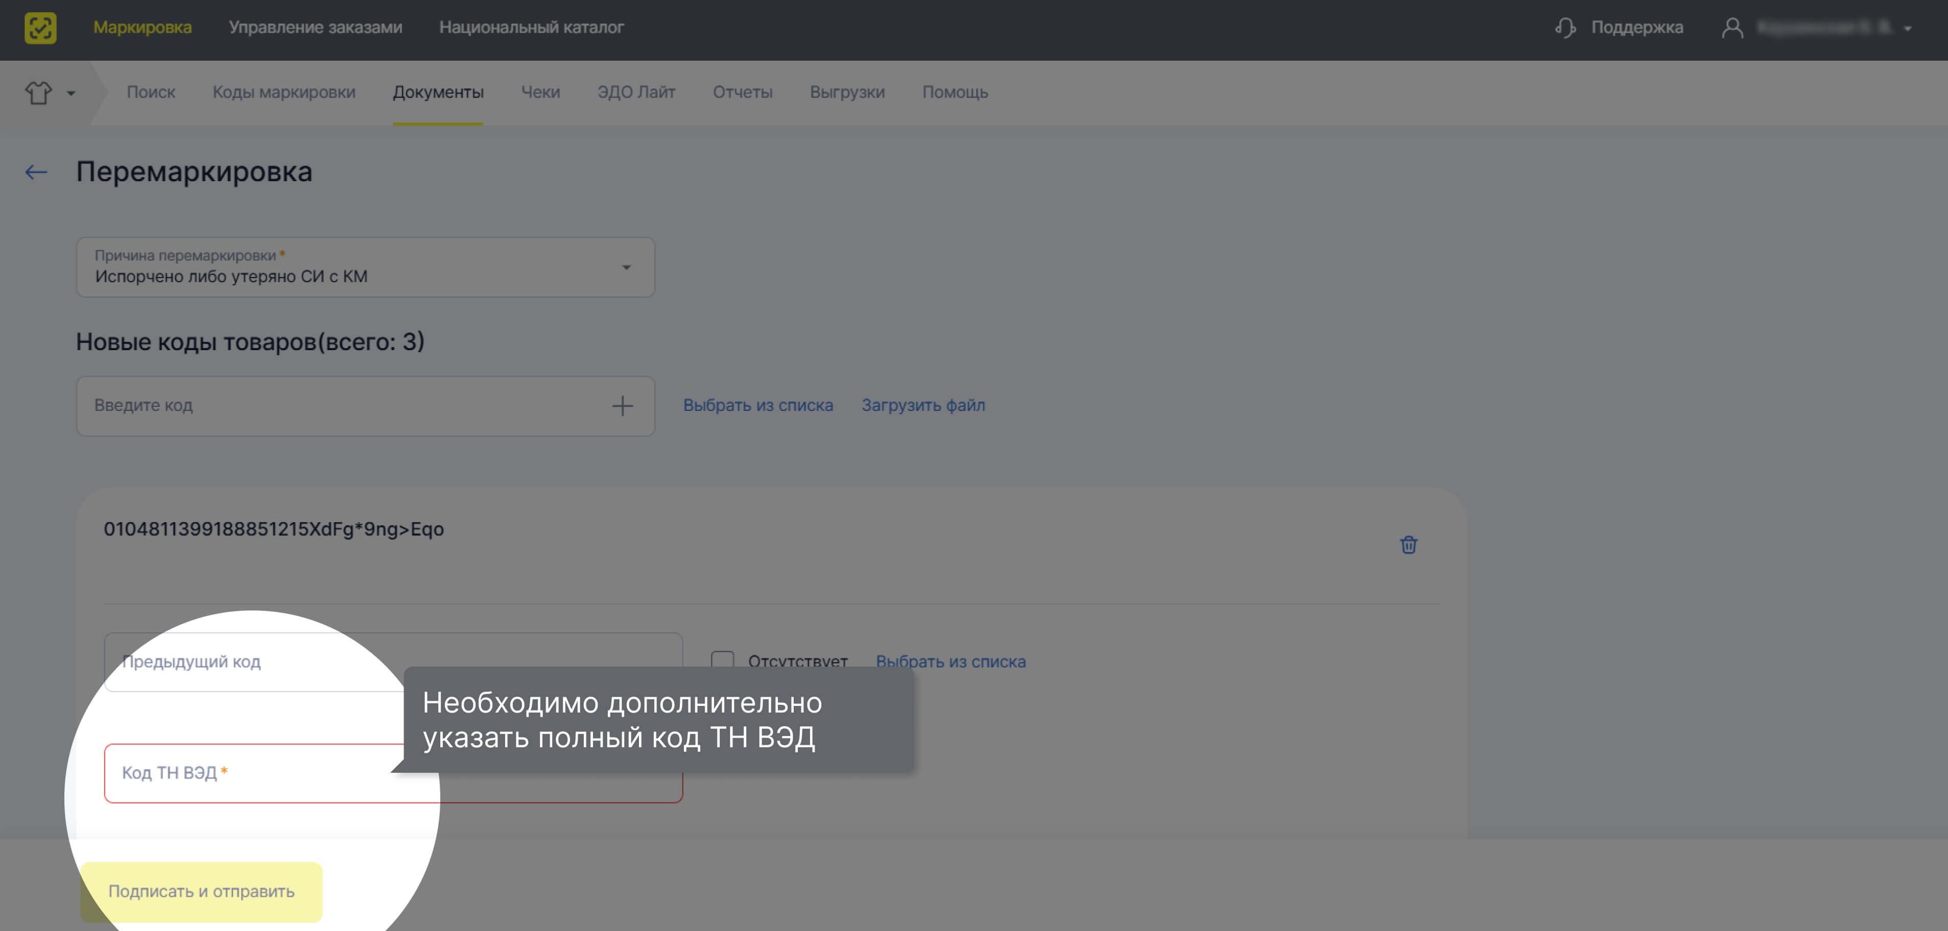The image size is (1948, 931).
Task: Delete the code row with trash icon
Action: tap(1408, 545)
